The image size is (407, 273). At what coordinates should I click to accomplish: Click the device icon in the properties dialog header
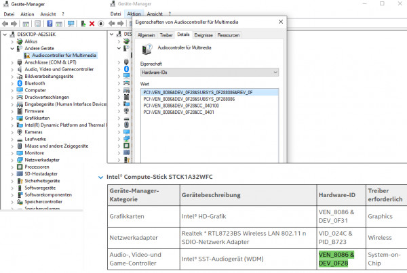(x=147, y=49)
